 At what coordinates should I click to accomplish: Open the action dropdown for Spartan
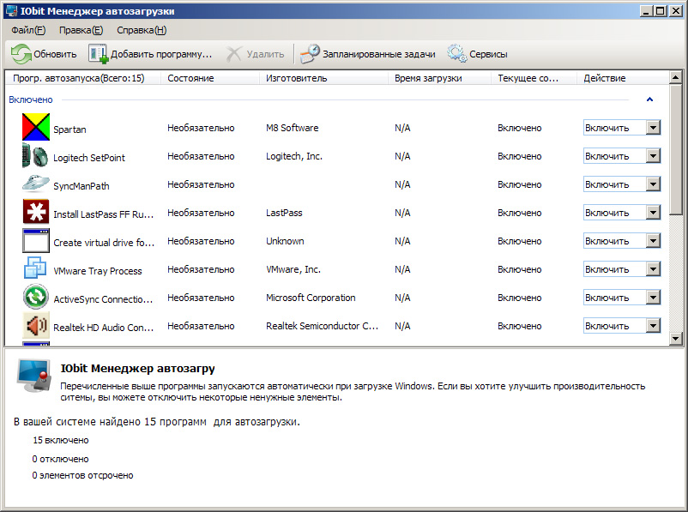653,128
